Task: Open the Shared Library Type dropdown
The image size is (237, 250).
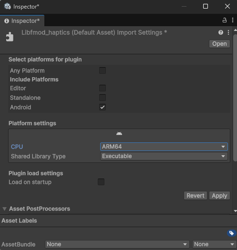Action: coord(164,156)
